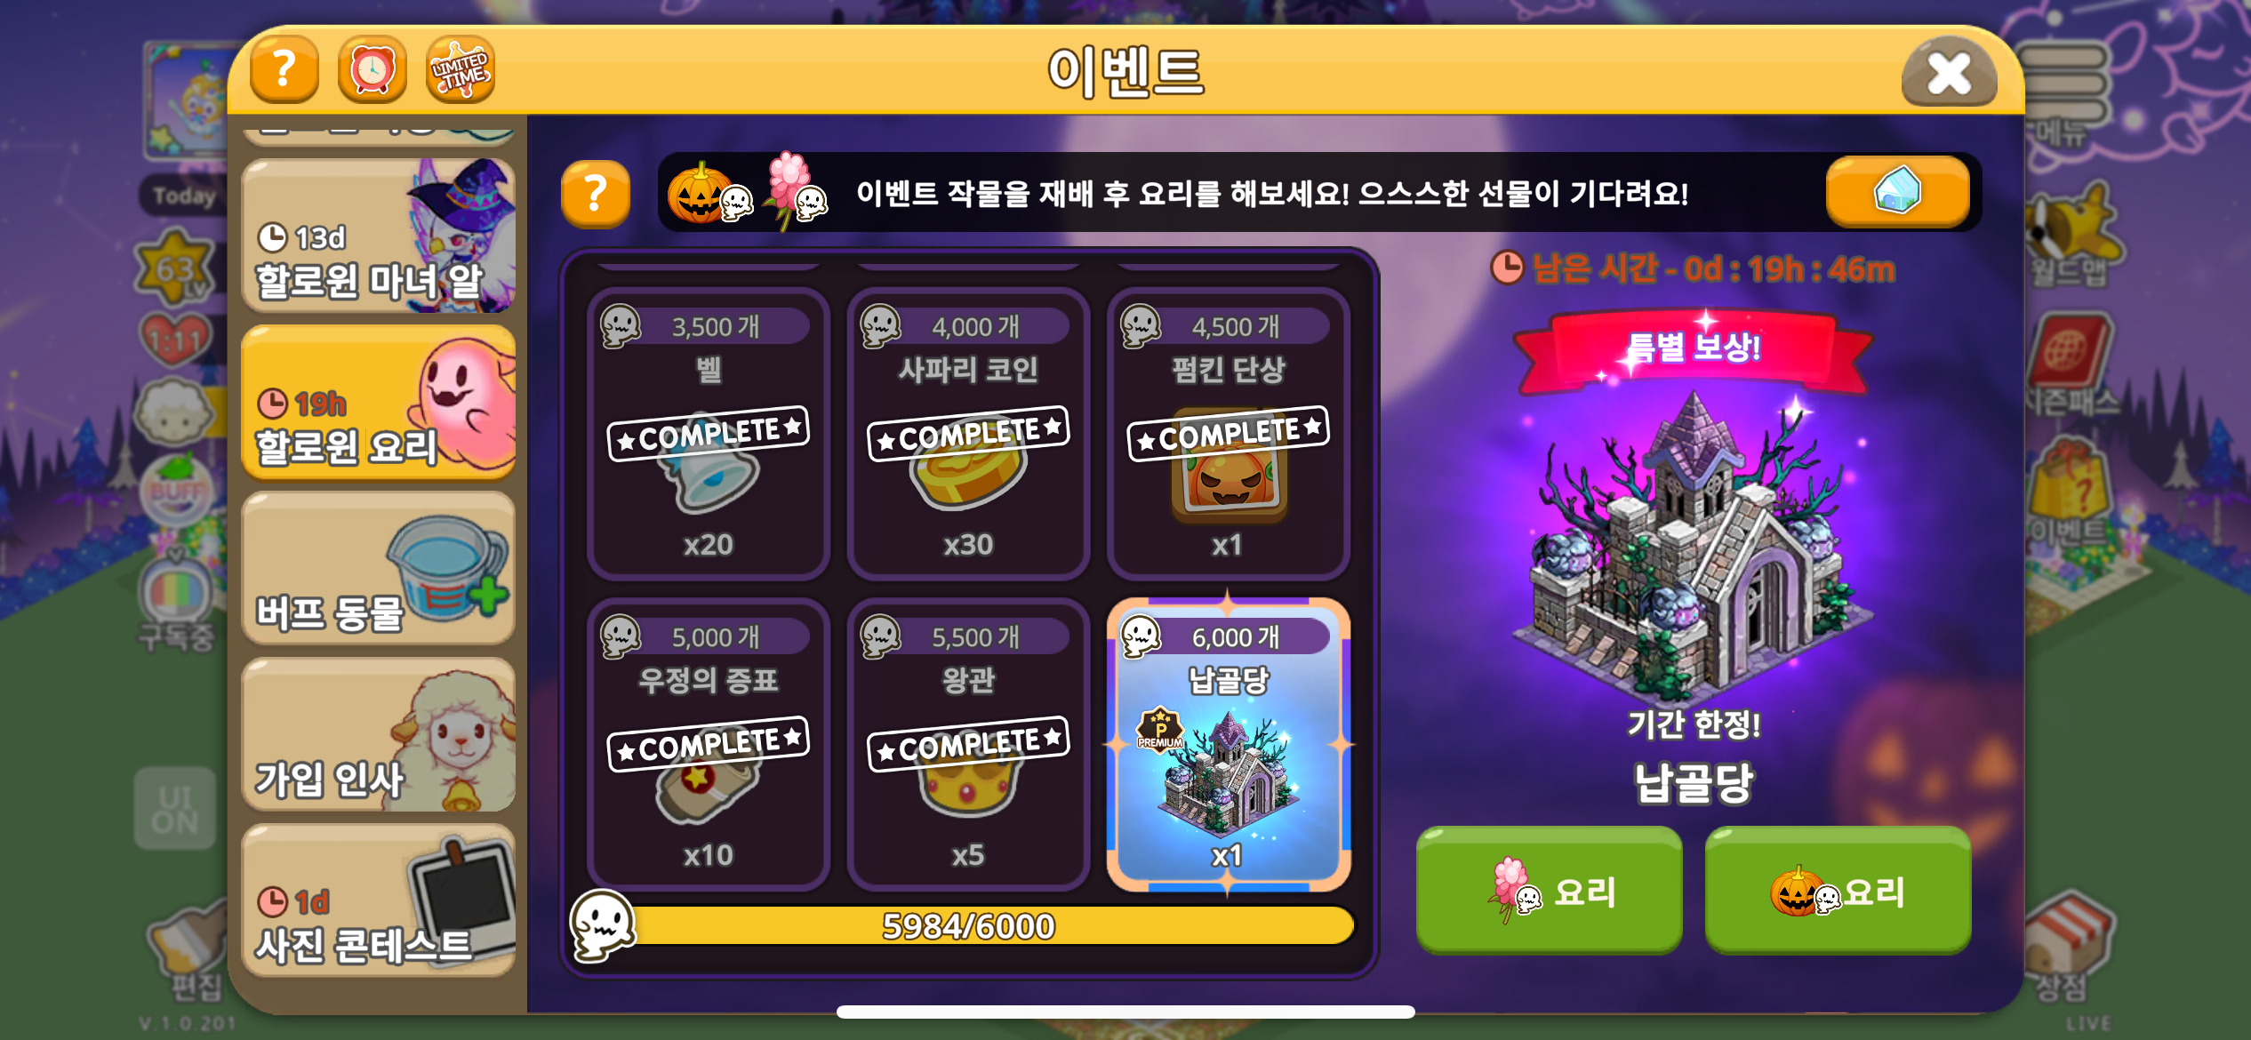Toggle the UI ON switch
This screenshot has width=2251, height=1040.
[175, 810]
